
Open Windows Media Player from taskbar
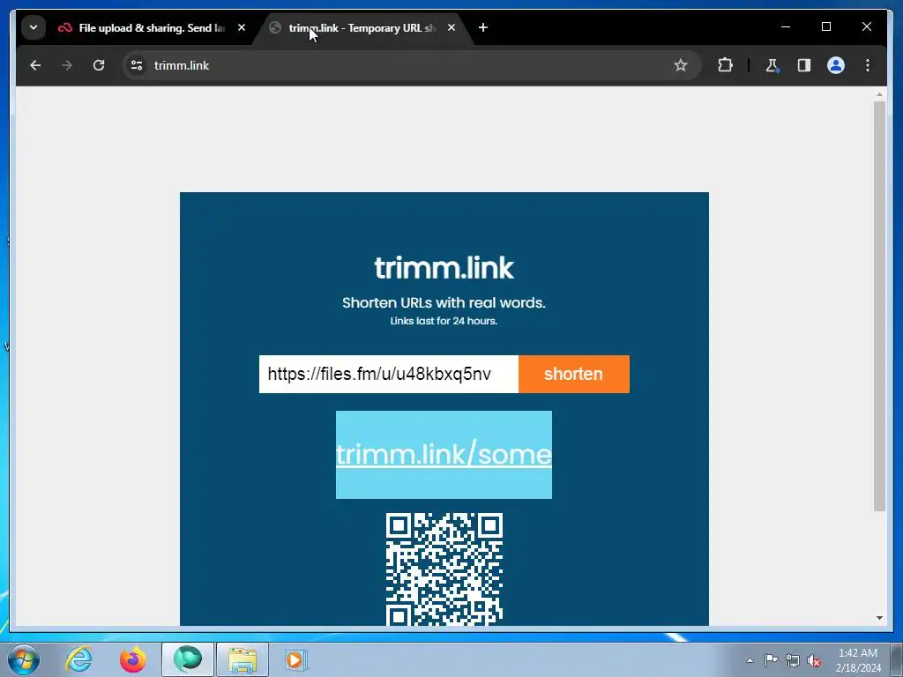coord(296,659)
